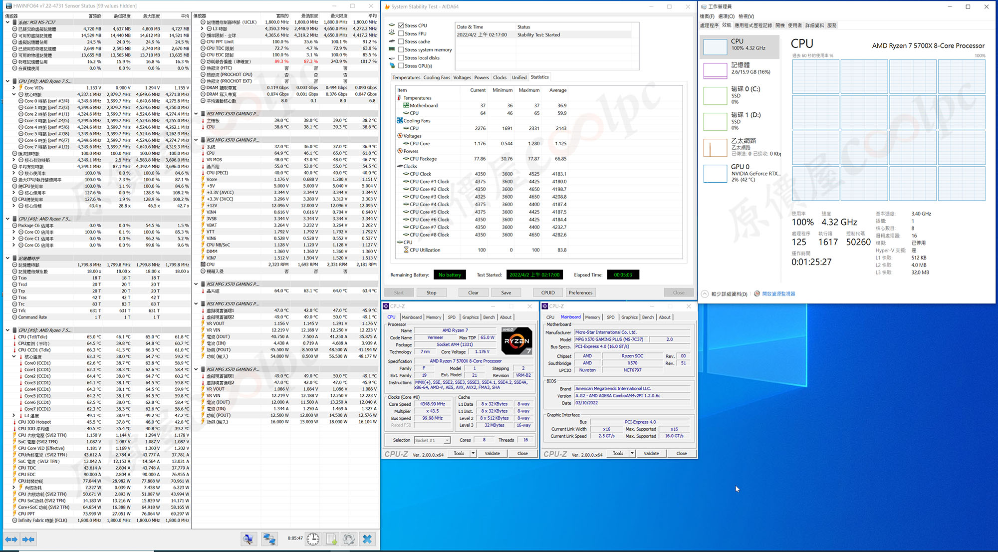Click AIDA64 flame icon in title bar
Viewport: 998px width, 552px height.
pyautogui.click(x=387, y=6)
